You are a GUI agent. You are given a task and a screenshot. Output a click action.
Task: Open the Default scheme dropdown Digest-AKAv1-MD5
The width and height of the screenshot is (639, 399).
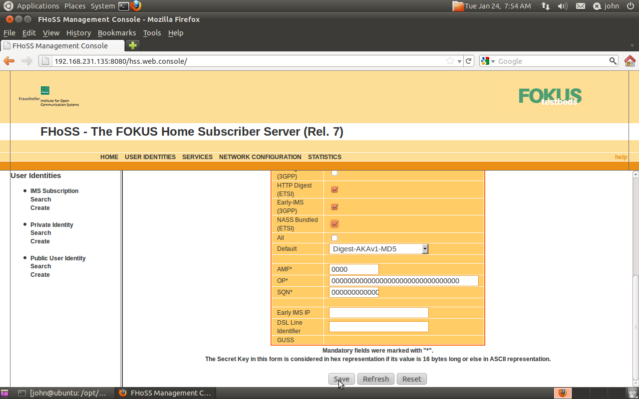click(378, 248)
